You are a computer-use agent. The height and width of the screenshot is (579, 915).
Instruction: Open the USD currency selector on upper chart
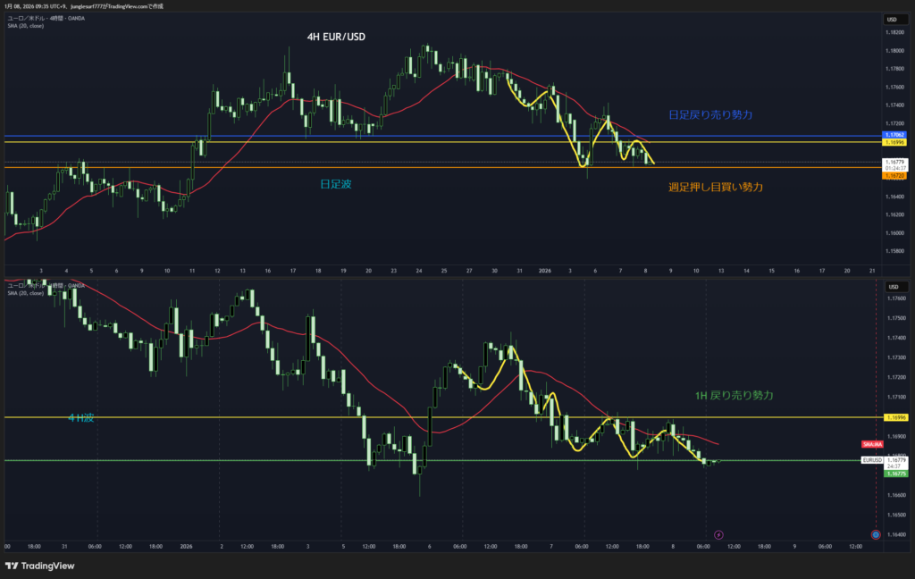[891, 20]
